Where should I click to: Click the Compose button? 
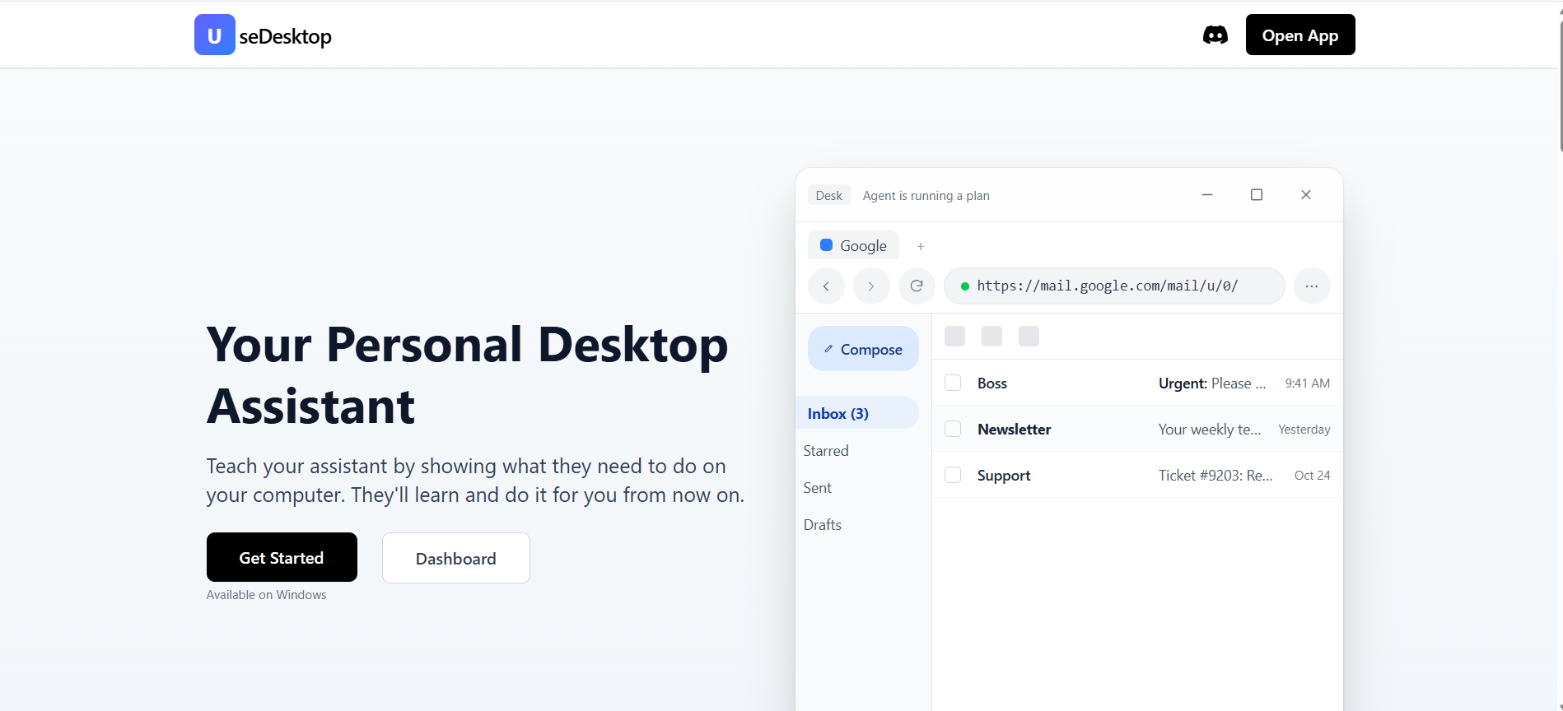863,349
